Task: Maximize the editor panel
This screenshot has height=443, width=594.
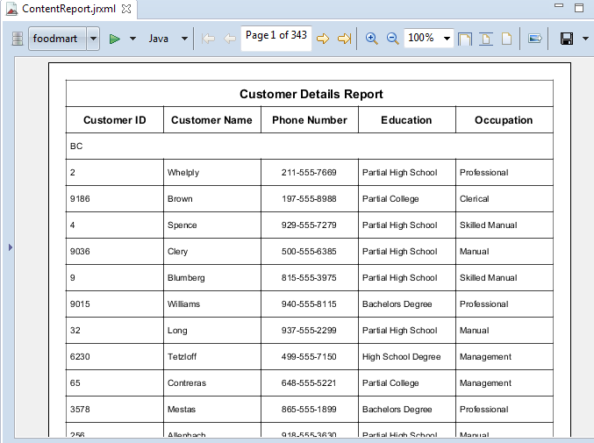Action: pyautogui.click(x=579, y=8)
